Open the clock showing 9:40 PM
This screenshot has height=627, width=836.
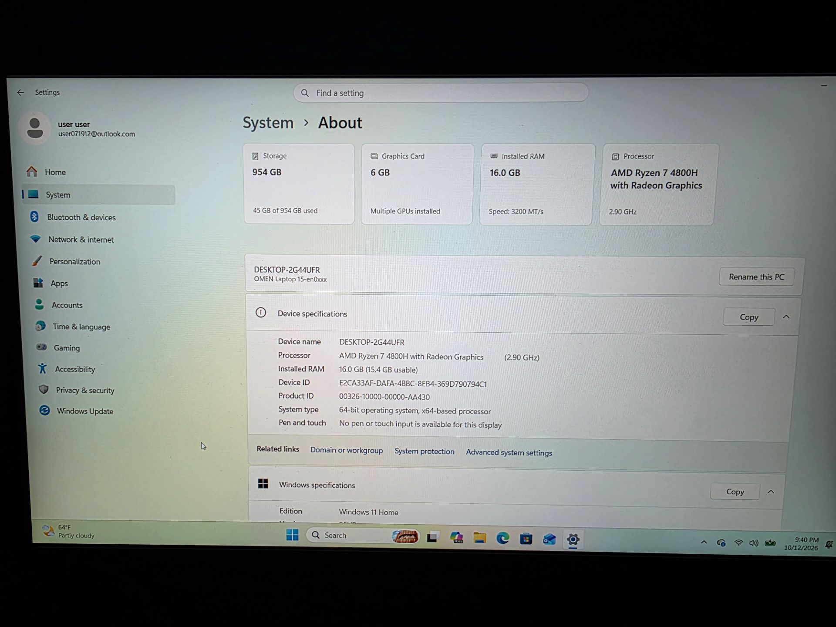[x=802, y=544]
